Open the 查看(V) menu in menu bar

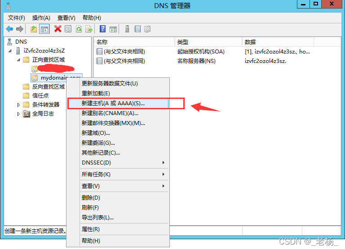(x=66, y=18)
